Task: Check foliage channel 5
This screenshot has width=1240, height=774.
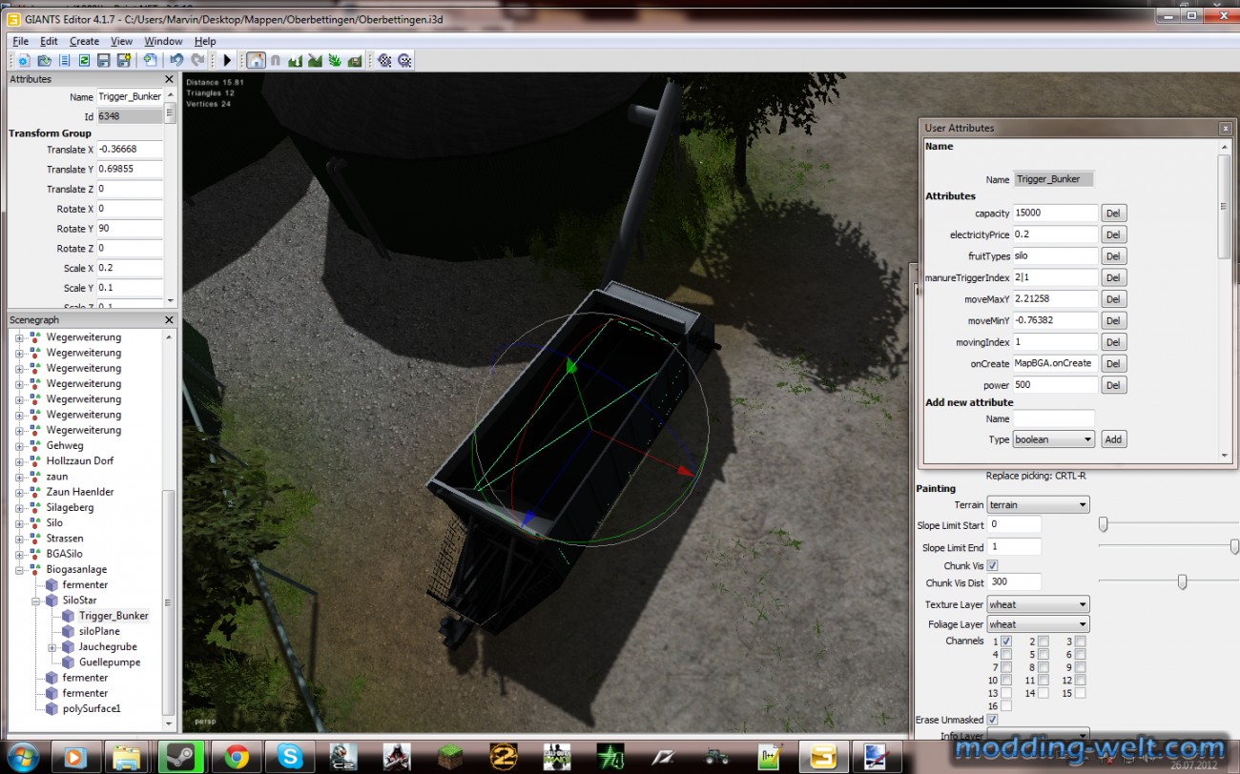Action: [1044, 655]
